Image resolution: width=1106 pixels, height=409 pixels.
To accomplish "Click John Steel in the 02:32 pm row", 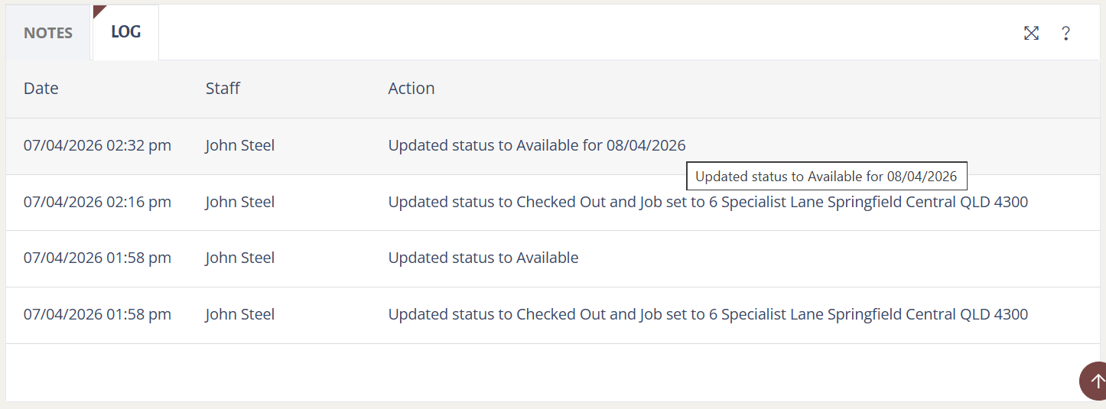I will tap(240, 145).
